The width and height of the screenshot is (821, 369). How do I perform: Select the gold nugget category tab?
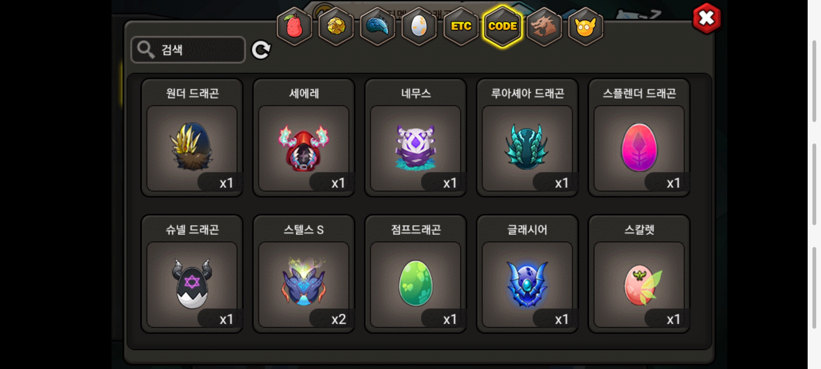click(x=336, y=26)
